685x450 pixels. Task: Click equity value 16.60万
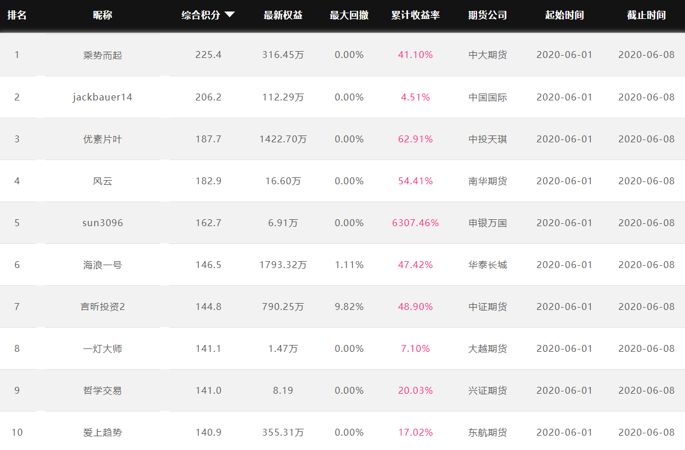[283, 181]
